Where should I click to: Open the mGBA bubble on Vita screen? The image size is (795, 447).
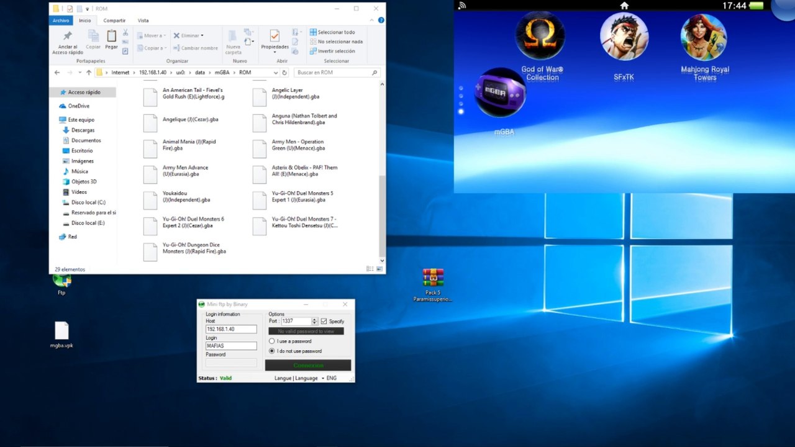[501, 94]
